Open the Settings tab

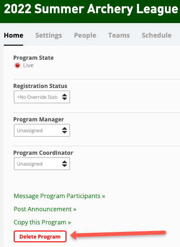coord(49,36)
